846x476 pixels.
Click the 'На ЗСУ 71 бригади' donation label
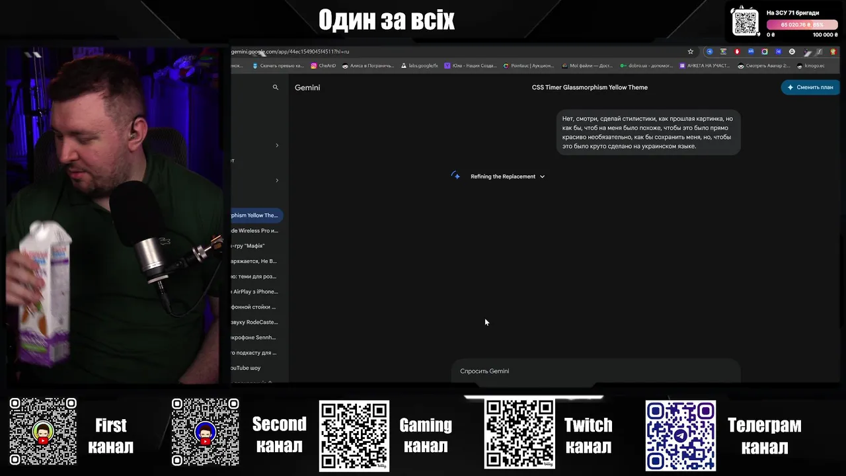[x=792, y=13]
